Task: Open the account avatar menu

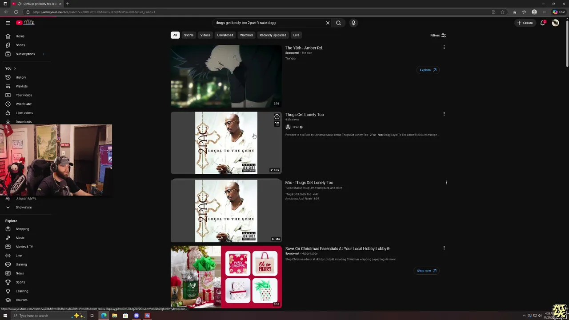Action: pyautogui.click(x=555, y=23)
